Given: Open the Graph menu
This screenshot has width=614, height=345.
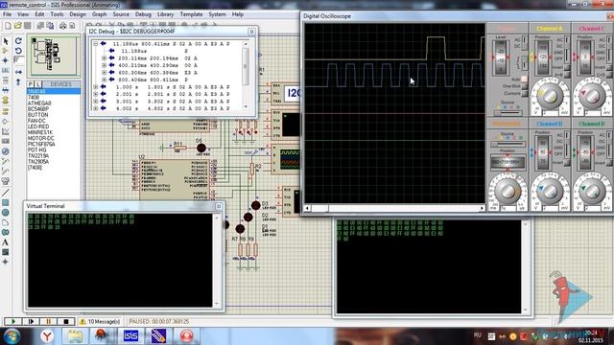Looking at the screenshot, I should (99, 14).
